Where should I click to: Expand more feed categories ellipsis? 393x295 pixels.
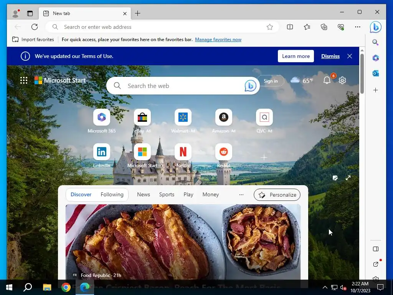tap(241, 195)
